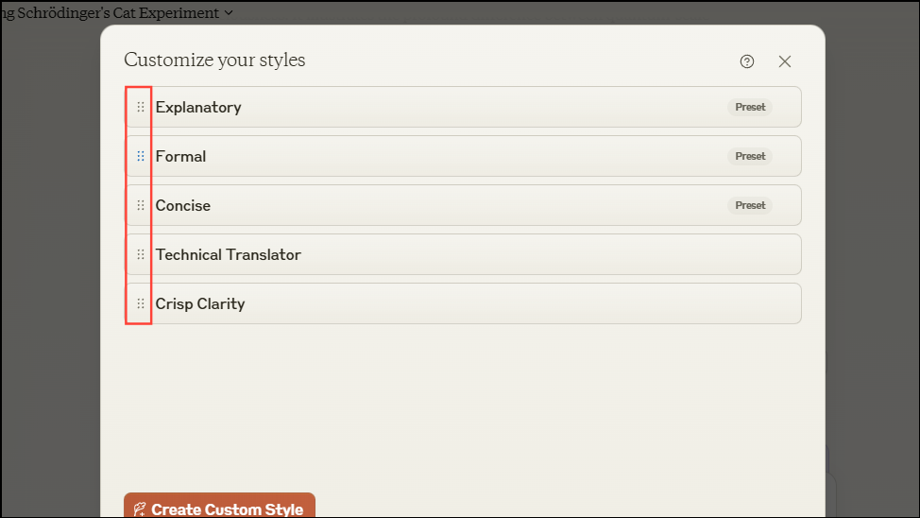920x518 pixels.
Task: Click the Preset tag on Concise
Action: coord(750,205)
